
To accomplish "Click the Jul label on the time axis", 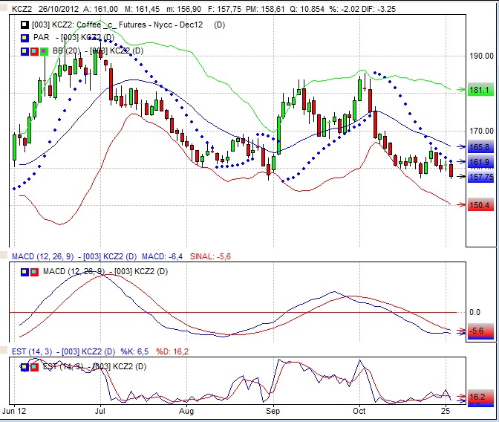I will [100, 410].
